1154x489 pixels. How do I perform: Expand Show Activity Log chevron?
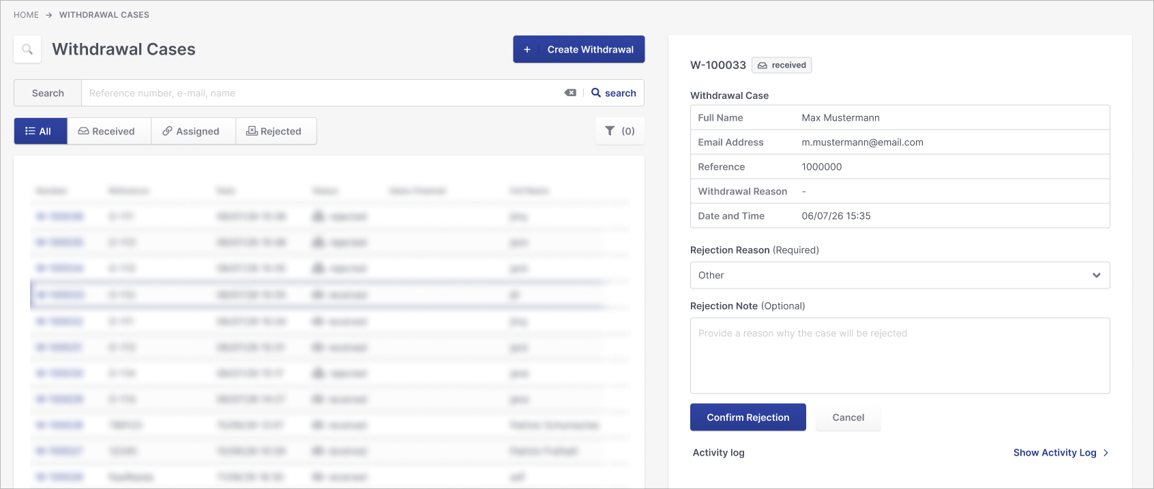coord(1106,453)
